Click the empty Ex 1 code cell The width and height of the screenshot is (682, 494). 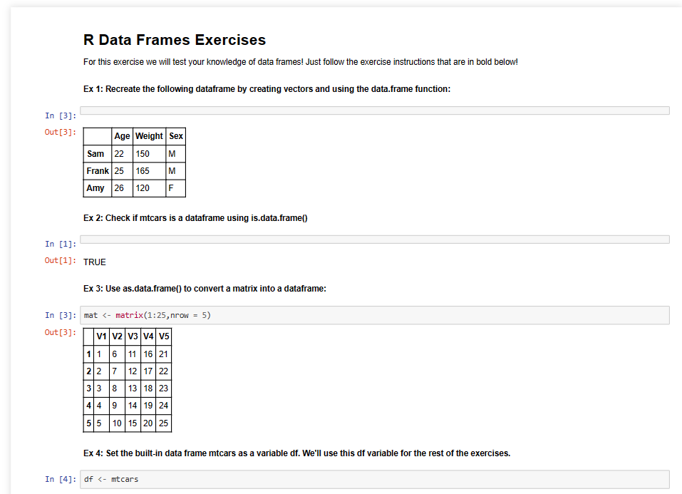[374, 110]
